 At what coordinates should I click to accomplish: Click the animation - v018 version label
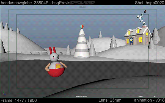(x=149, y=100)
